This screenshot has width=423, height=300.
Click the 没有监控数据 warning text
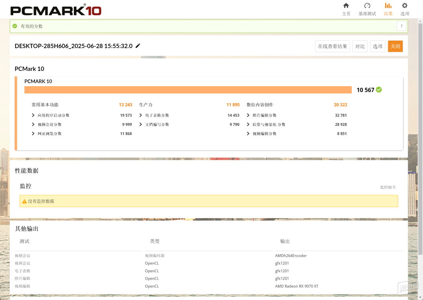pyautogui.click(x=41, y=201)
